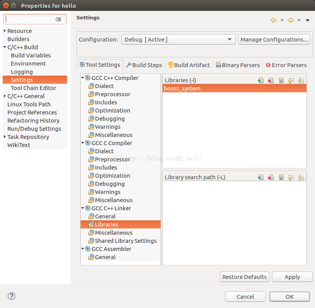Click the GCC C Compiler tool icon
Image resolution: width=315 pixels, height=308 pixels.
pyautogui.click(x=88, y=143)
